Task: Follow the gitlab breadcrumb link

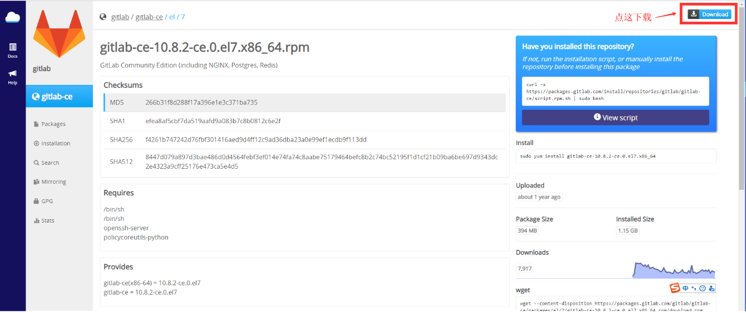Action: (x=120, y=17)
